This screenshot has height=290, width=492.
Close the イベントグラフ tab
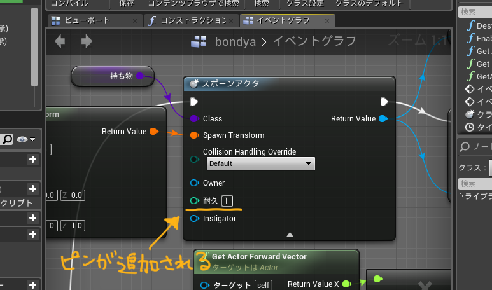coord(327,21)
